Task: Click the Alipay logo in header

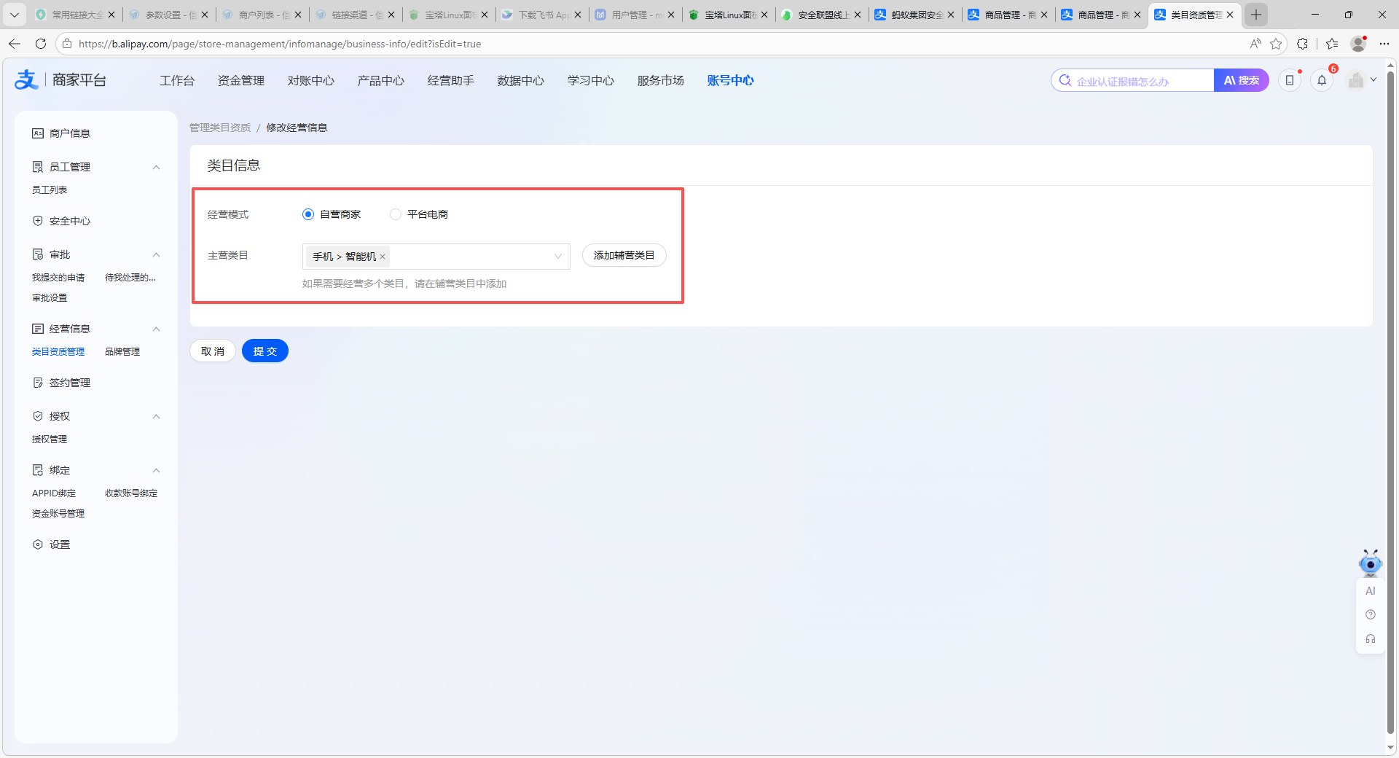Action: pyautogui.click(x=26, y=79)
